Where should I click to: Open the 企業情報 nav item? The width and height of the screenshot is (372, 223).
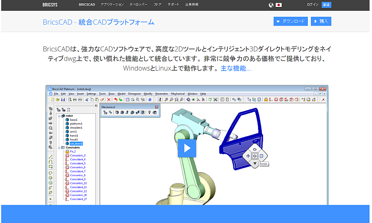coord(192,5)
